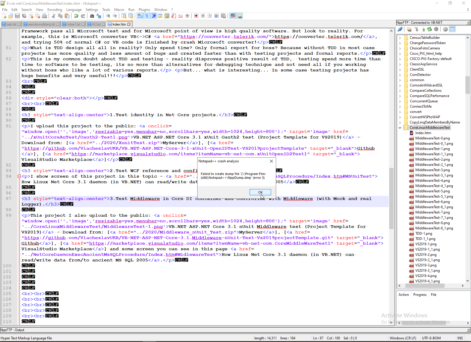471x342 pixels.
Task: Click NppFTP open directory icon
Action: coord(409,29)
